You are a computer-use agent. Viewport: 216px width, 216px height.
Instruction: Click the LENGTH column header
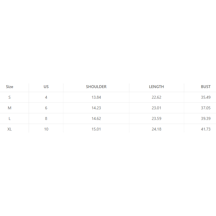(x=156, y=87)
